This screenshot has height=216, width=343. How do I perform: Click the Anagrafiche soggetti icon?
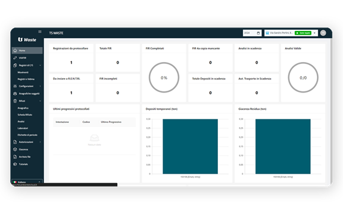15,94
